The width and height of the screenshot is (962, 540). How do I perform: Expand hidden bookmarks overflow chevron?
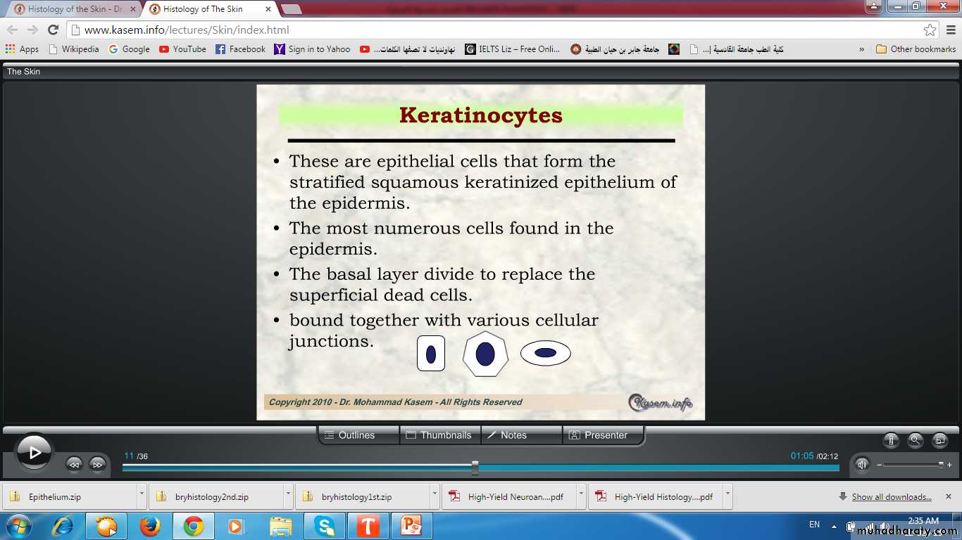pos(861,49)
